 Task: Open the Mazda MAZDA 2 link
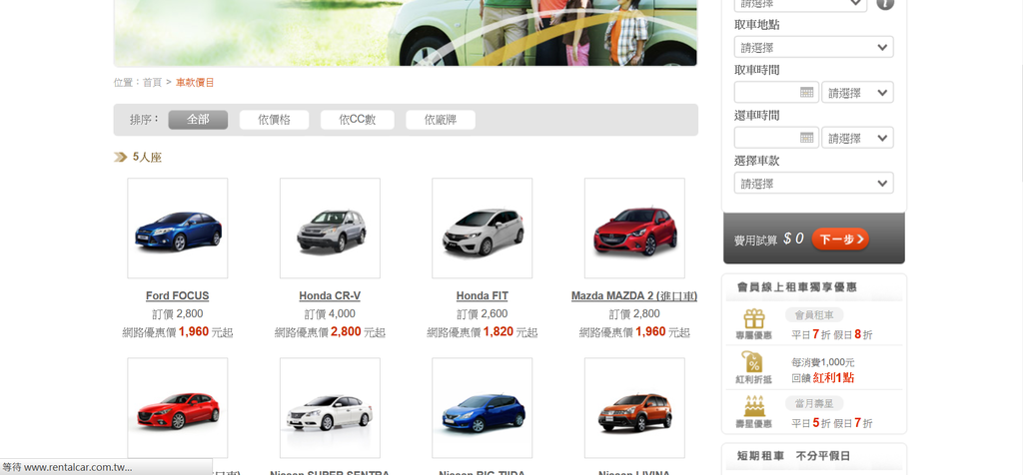[634, 295]
